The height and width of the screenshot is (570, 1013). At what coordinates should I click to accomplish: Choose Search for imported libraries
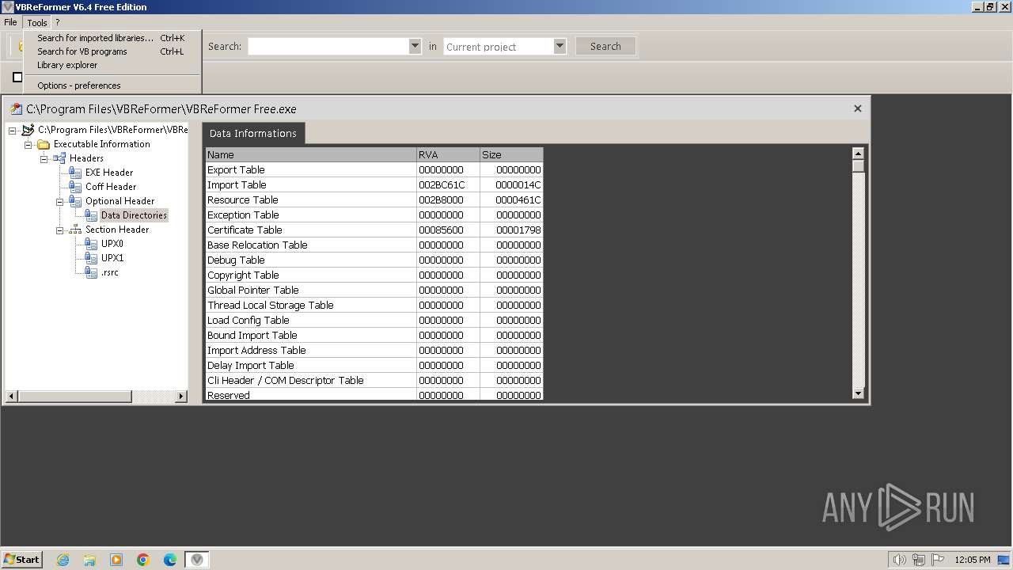(111, 38)
